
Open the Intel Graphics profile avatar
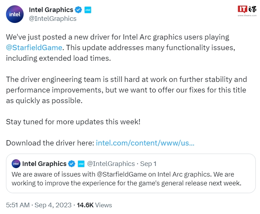(15, 14)
